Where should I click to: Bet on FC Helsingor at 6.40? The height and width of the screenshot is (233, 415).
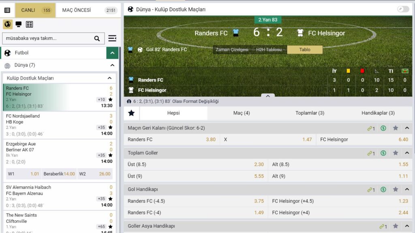pos(364,139)
